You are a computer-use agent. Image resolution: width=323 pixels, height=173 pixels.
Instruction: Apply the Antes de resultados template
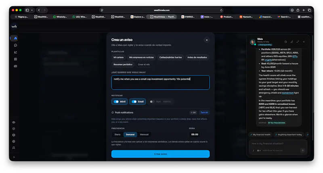click(197, 57)
